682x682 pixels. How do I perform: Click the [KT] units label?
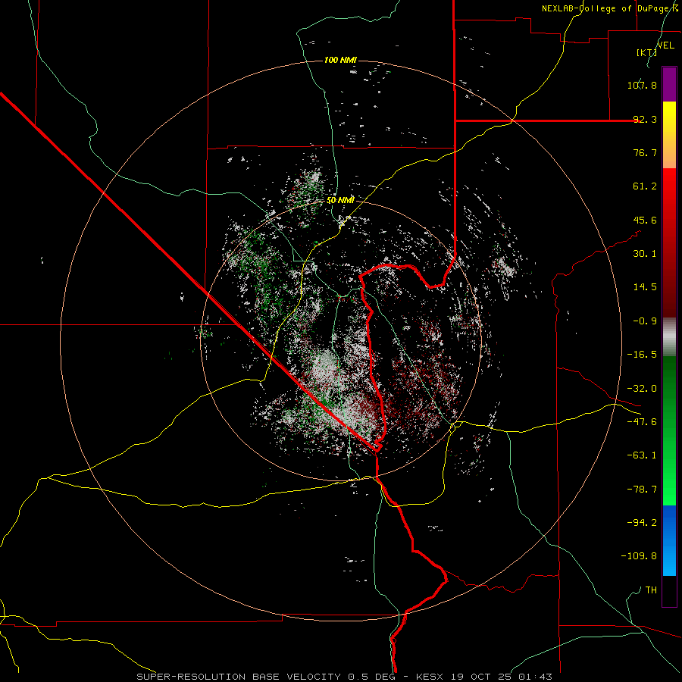coord(646,52)
